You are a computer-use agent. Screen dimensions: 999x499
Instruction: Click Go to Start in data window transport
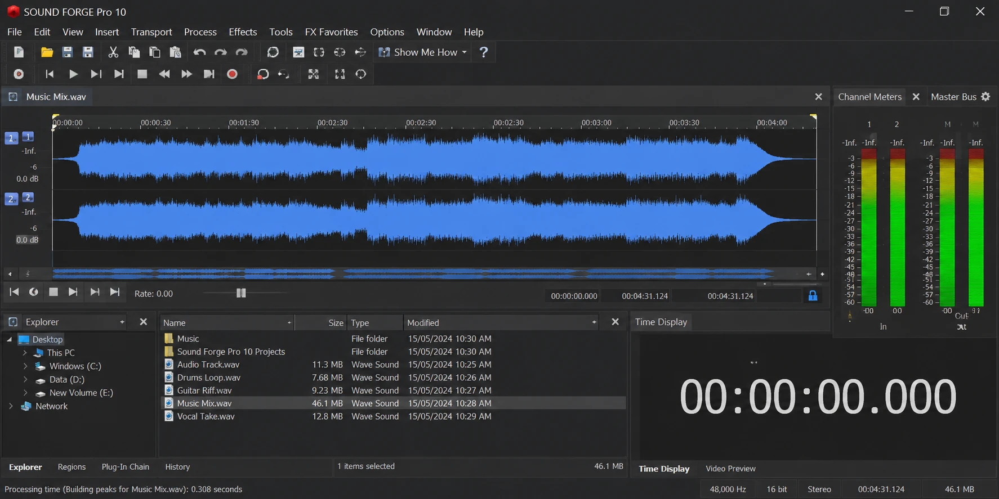14,292
